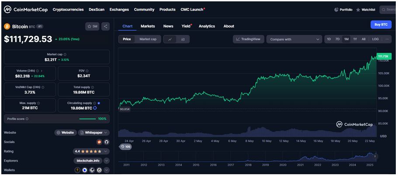Click the orange Bitcoin logo icon

click(7, 26)
